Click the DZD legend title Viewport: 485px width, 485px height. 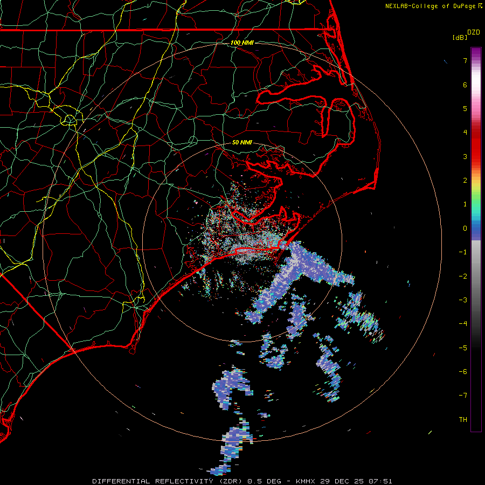click(x=474, y=32)
